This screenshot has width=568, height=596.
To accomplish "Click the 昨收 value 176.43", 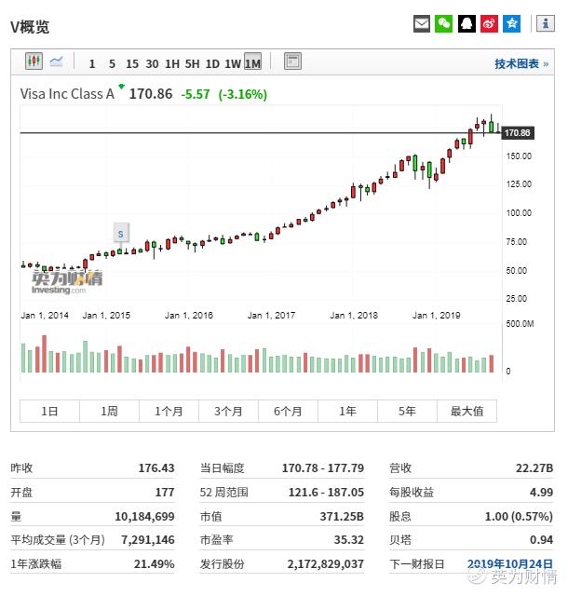I will (x=156, y=467).
